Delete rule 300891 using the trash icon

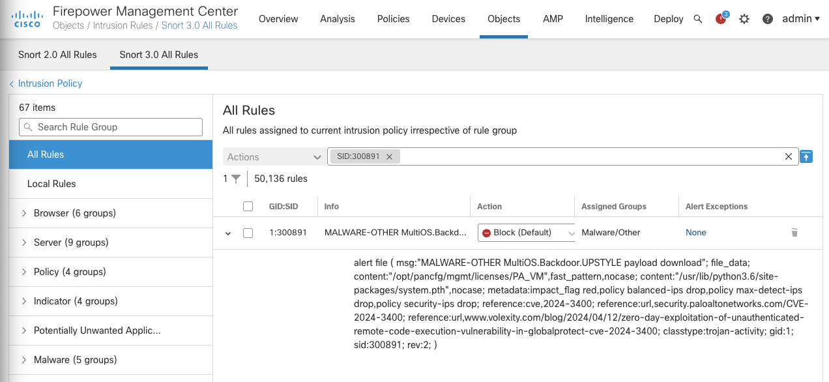794,232
